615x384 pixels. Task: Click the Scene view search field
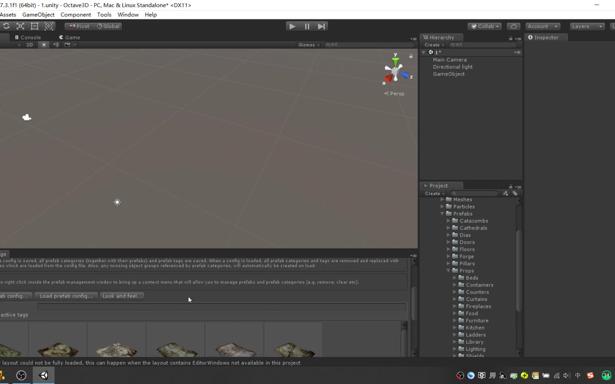pyautogui.click(x=369, y=44)
